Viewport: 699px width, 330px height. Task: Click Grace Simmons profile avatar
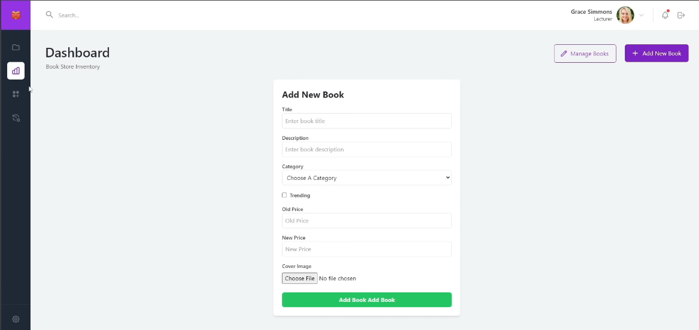pyautogui.click(x=625, y=15)
